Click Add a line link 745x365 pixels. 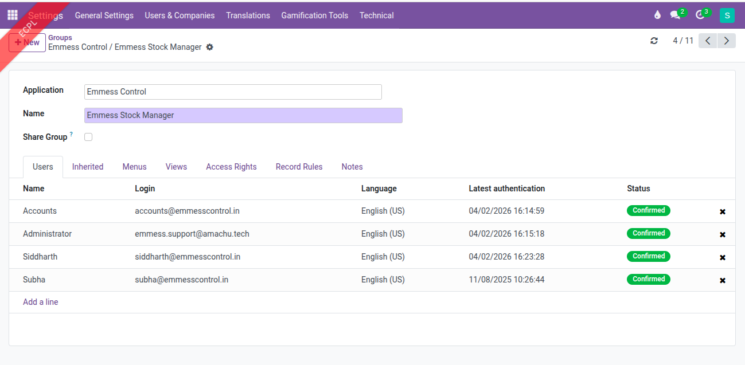coord(40,302)
